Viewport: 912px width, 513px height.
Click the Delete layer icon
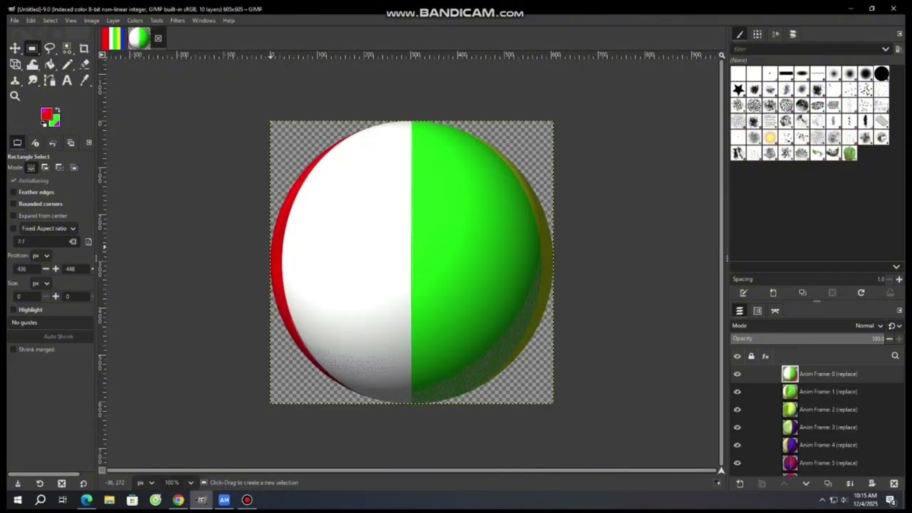click(893, 484)
